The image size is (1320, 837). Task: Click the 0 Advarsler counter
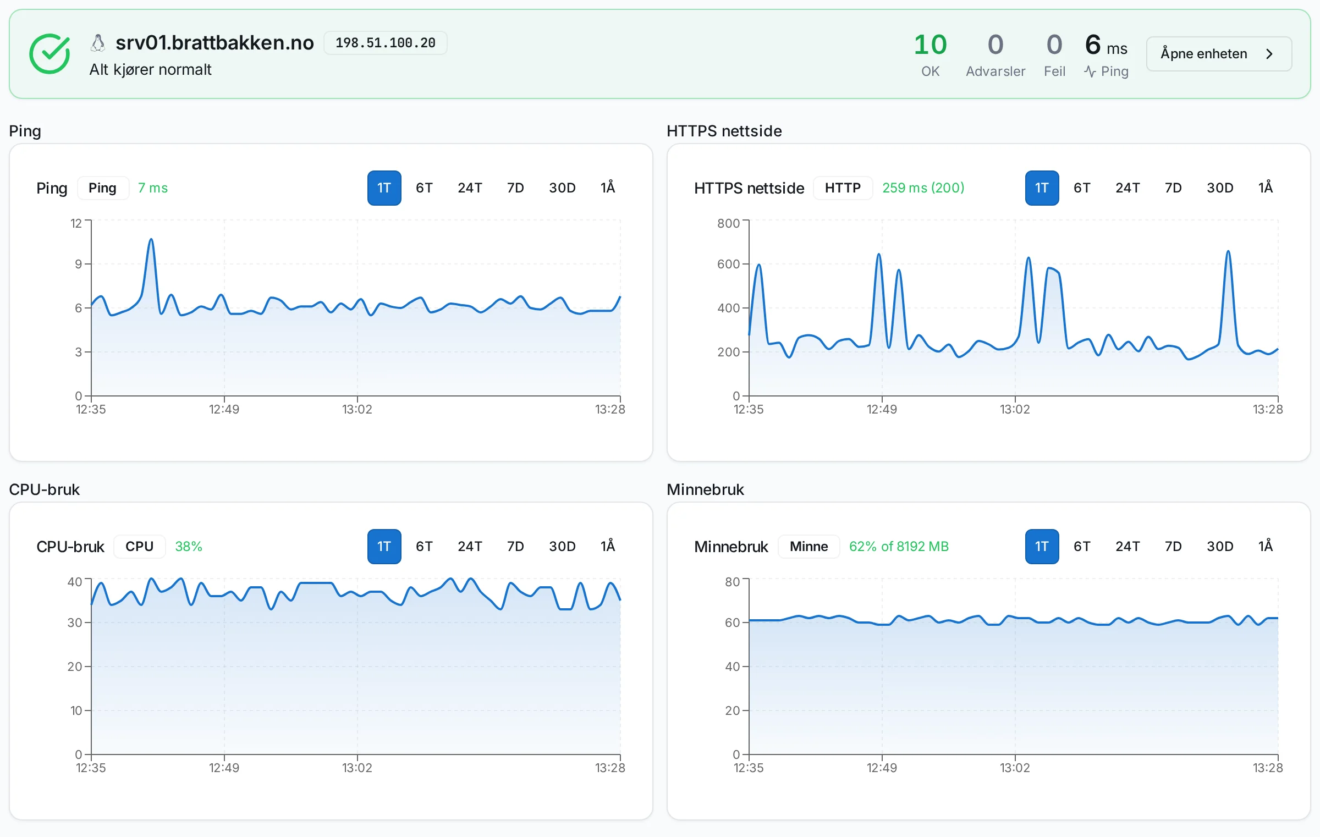[x=996, y=55]
